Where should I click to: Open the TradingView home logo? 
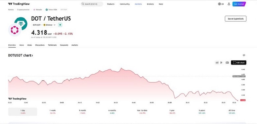[x=19, y=4]
